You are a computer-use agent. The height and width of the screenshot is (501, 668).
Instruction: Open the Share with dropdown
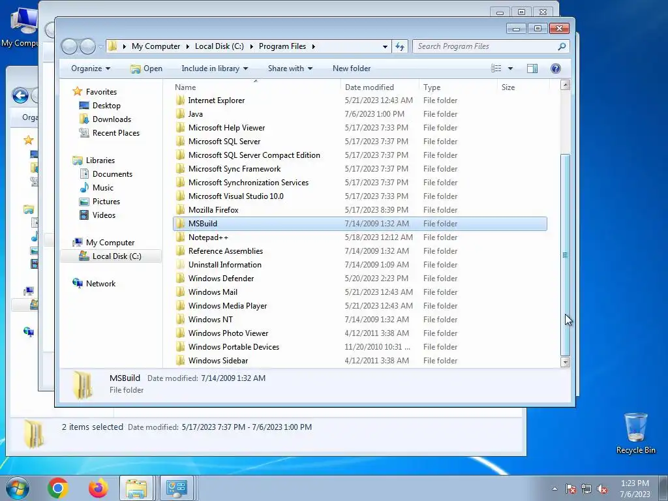coord(290,68)
